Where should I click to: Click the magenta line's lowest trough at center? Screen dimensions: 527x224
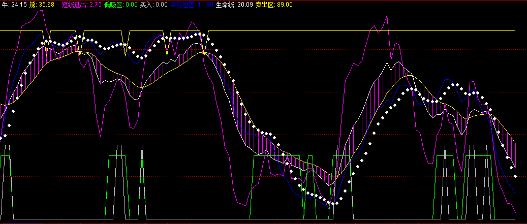tap(239, 202)
